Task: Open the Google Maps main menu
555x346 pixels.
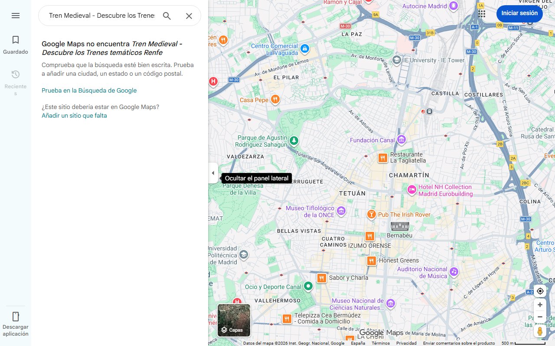Action: (16, 16)
